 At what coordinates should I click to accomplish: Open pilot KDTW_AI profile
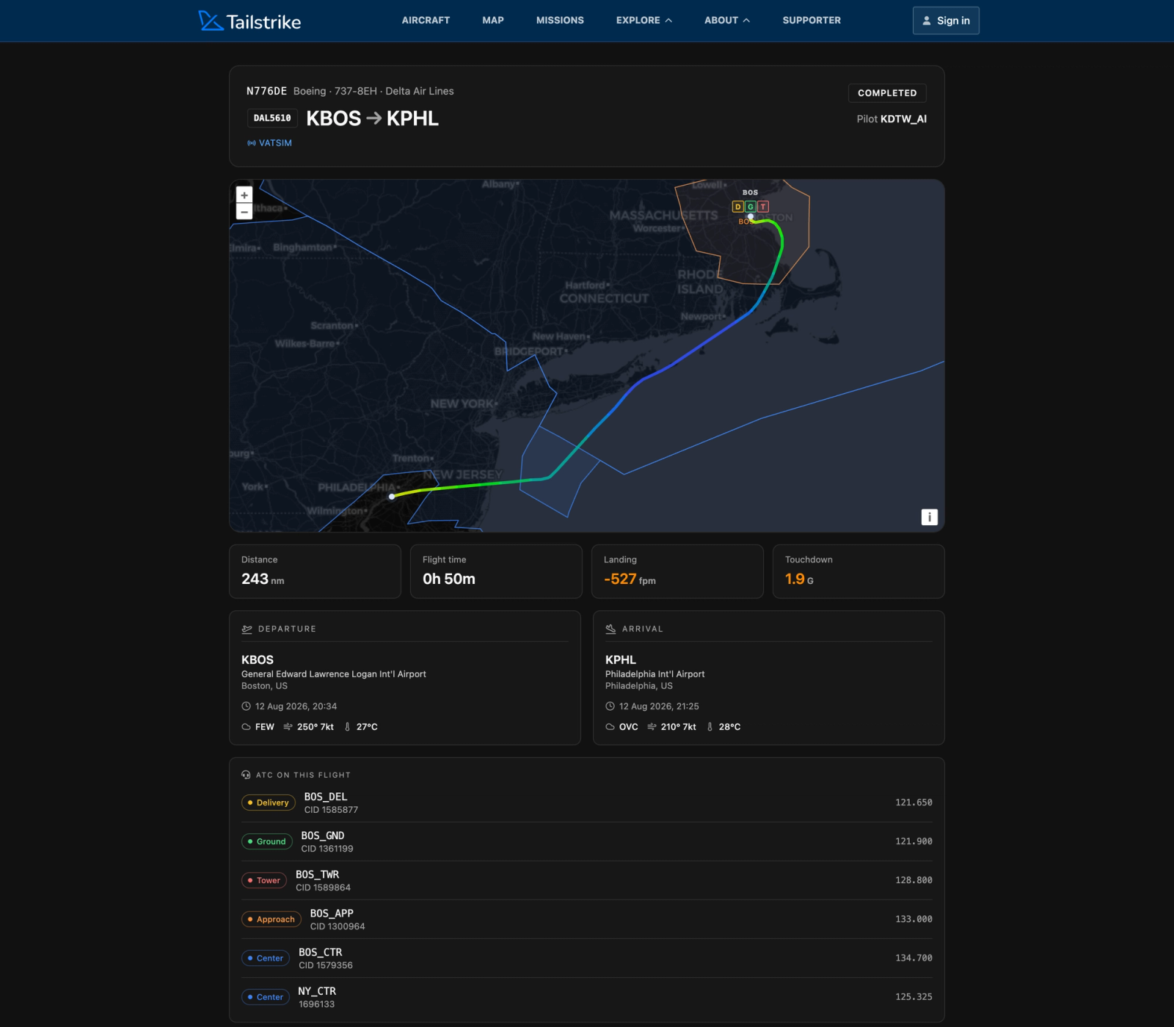point(903,119)
